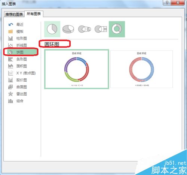The width and height of the screenshot is (187, 175).
Task: Choose the doughnut (圆环图) chart subtype icon
Action: point(117,29)
